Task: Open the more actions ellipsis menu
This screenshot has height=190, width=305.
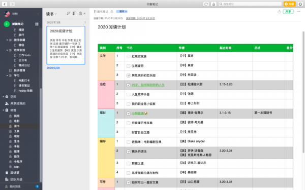Action: point(298,12)
